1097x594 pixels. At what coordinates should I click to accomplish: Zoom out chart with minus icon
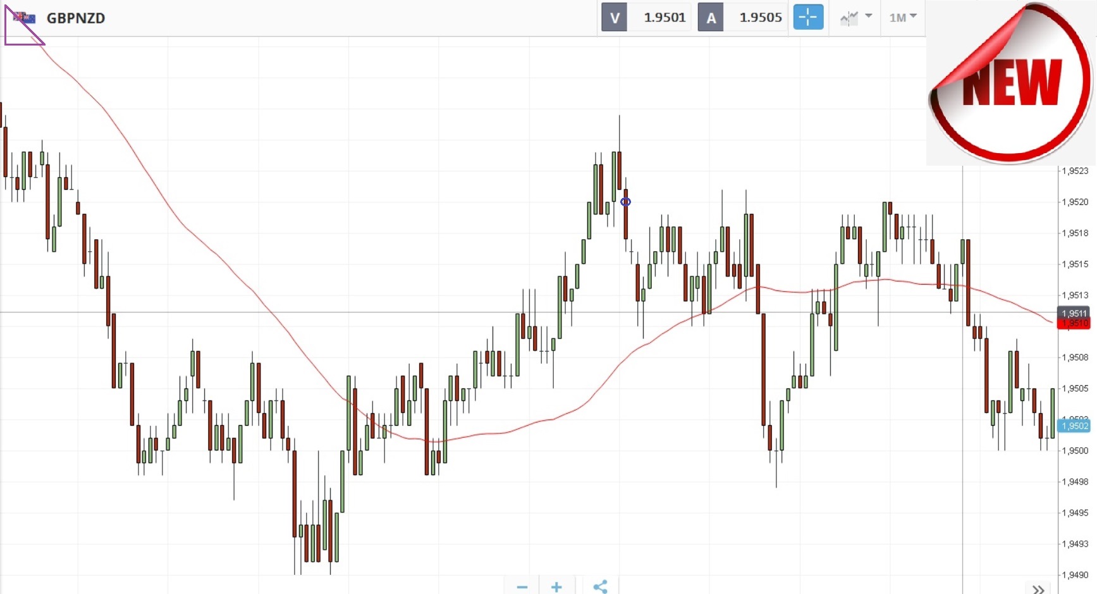522,586
